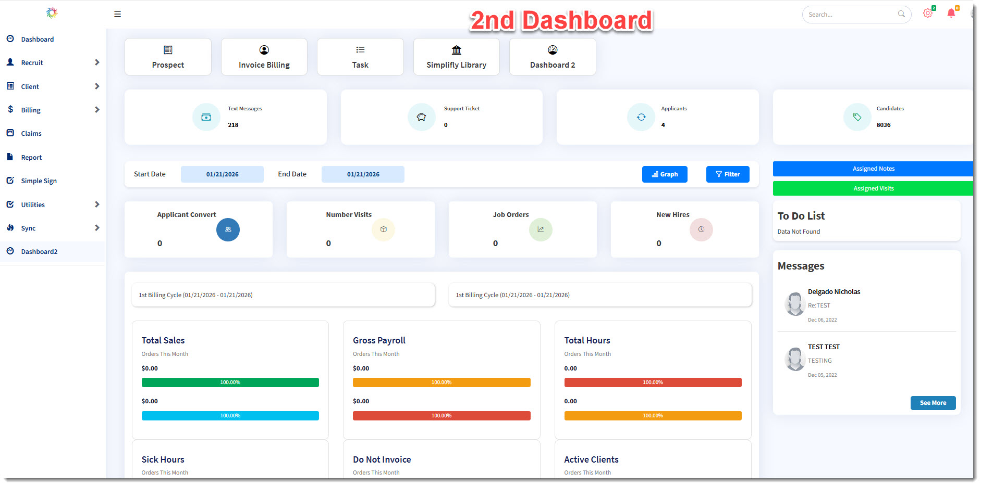Screen dimensions: 981x486
Task: Click the Assigned Visits green bar
Action: (873, 188)
